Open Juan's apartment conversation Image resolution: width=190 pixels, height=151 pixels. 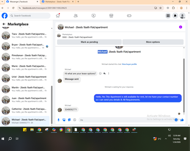tap(25, 100)
